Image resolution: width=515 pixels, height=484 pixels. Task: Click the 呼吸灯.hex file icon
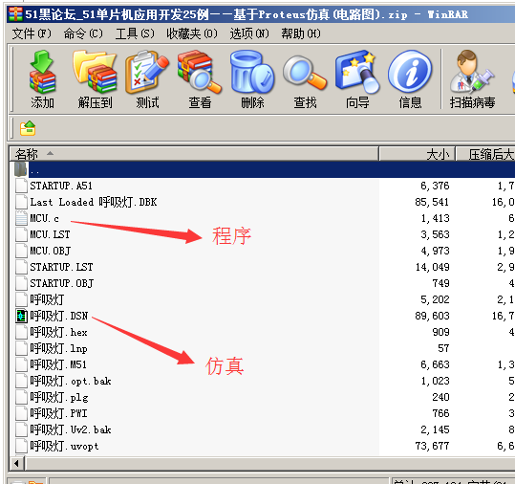pos(21,332)
